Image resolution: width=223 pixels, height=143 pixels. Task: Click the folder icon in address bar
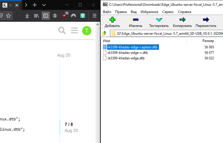[113, 34]
